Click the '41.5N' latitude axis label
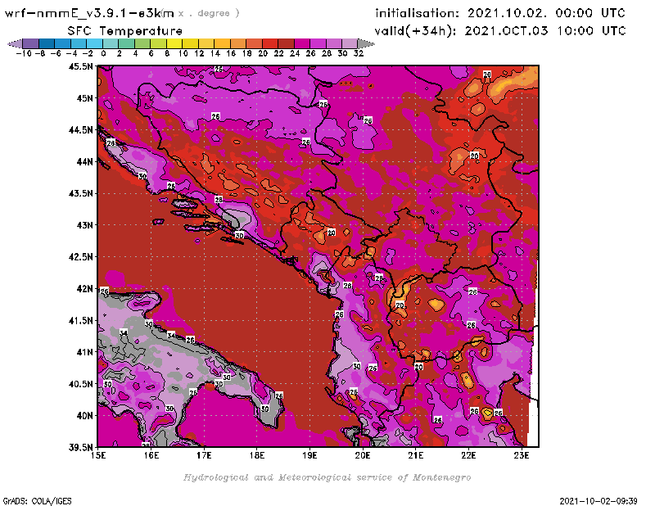655x506 pixels. point(81,320)
